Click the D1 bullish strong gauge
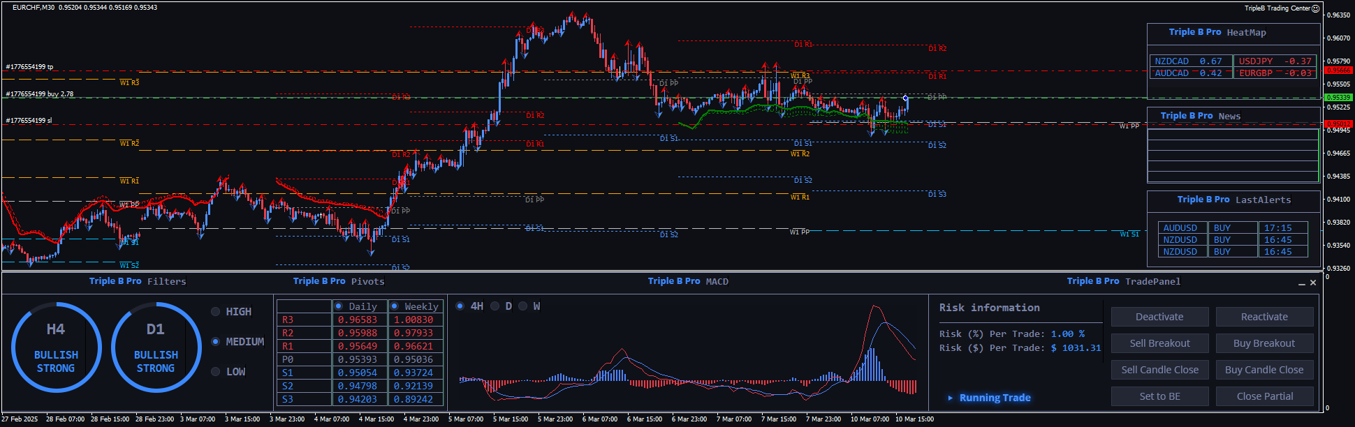Screen dimensions: 1355x427 pyautogui.click(x=156, y=347)
